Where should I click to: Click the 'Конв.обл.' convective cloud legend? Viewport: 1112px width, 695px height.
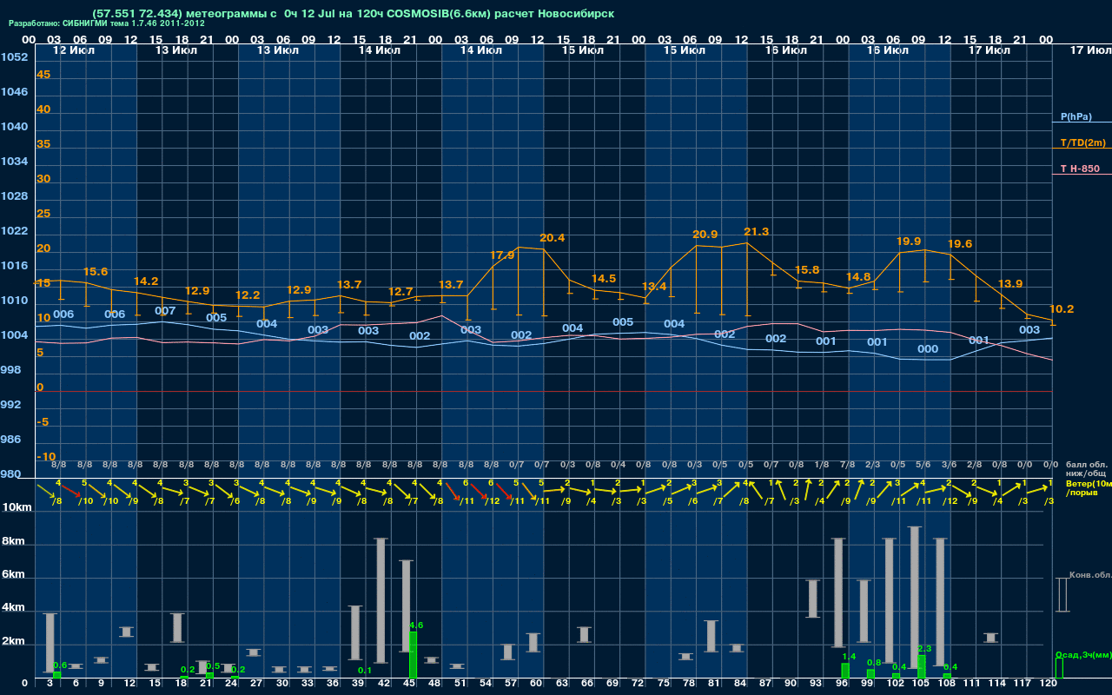pos(1089,575)
